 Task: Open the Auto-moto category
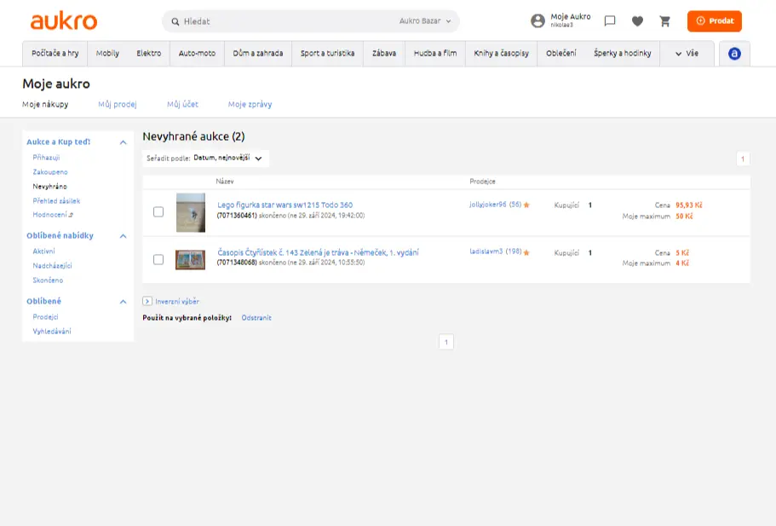(197, 54)
